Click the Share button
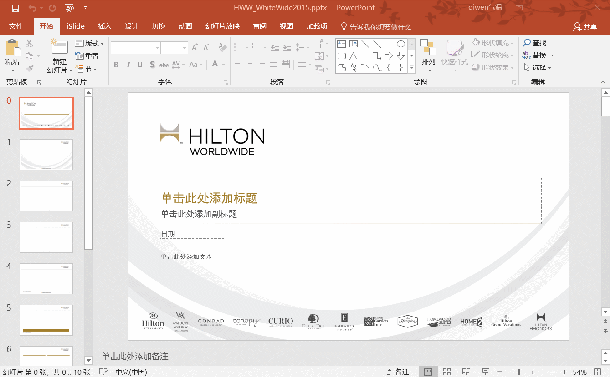This screenshot has width=610, height=377. pyautogui.click(x=585, y=27)
